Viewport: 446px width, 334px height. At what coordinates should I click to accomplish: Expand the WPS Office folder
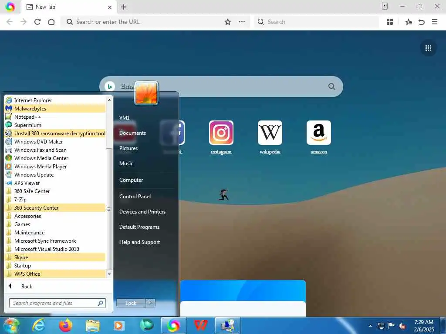click(x=55, y=274)
